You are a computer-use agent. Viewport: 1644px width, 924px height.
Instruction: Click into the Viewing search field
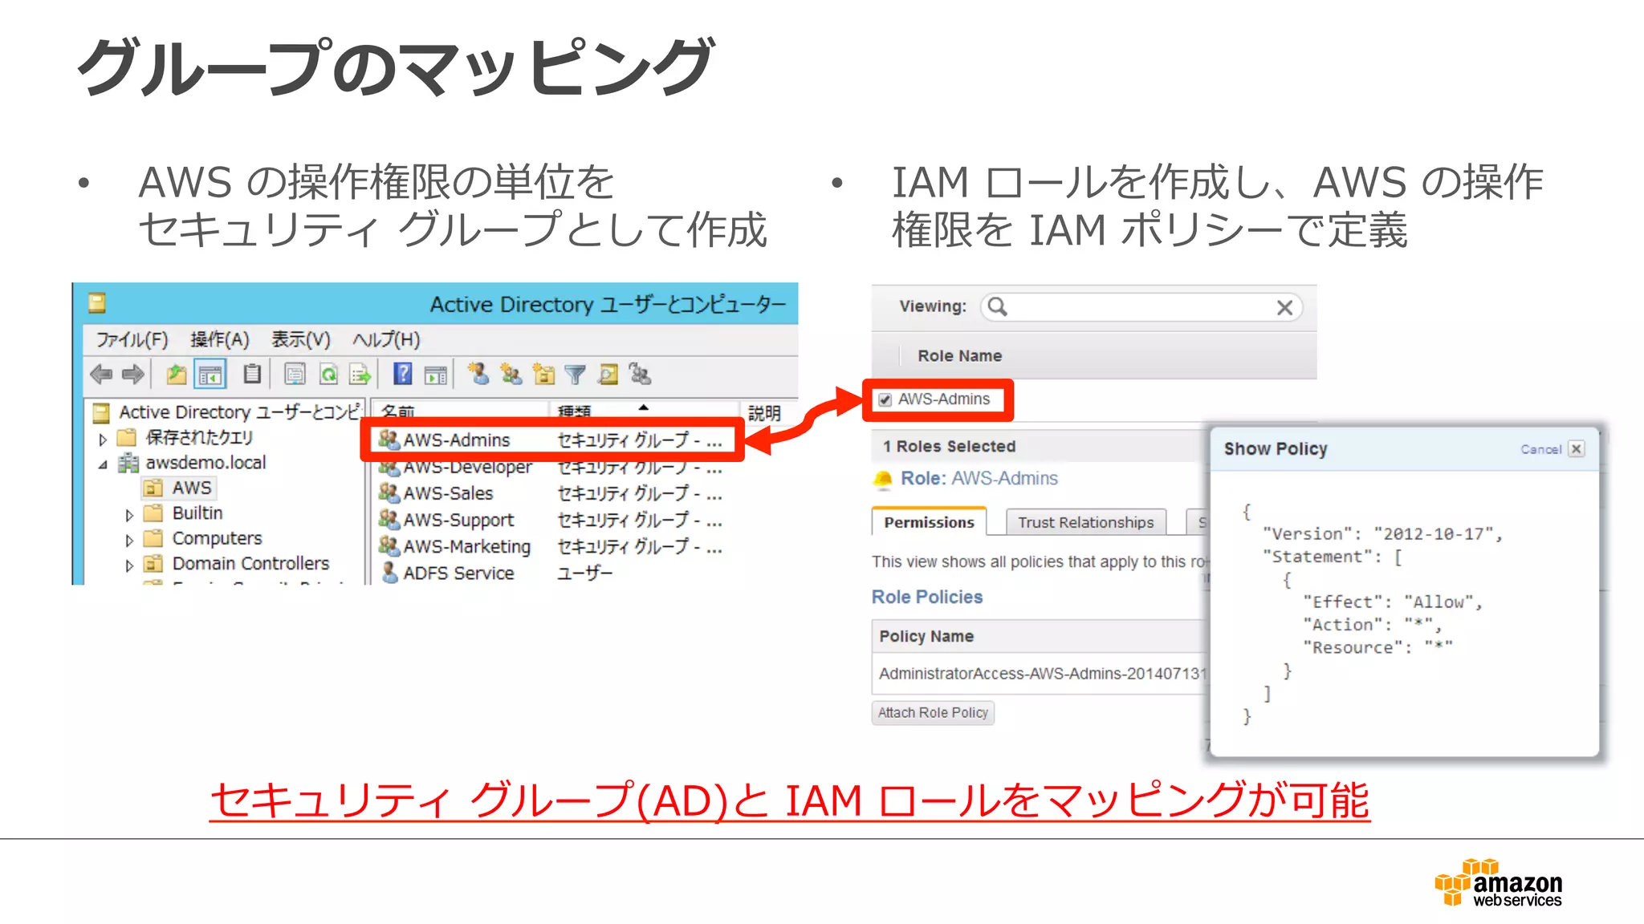pos(1140,307)
